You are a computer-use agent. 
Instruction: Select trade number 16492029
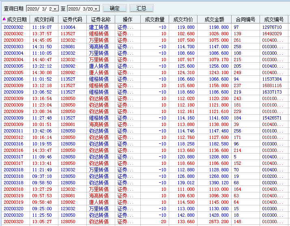pyautogui.click(x=272, y=34)
